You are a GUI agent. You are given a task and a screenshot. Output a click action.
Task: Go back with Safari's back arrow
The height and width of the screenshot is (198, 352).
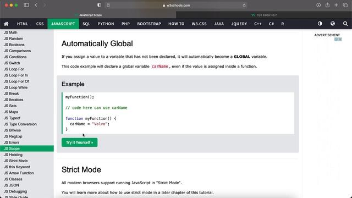tap(36, 5)
